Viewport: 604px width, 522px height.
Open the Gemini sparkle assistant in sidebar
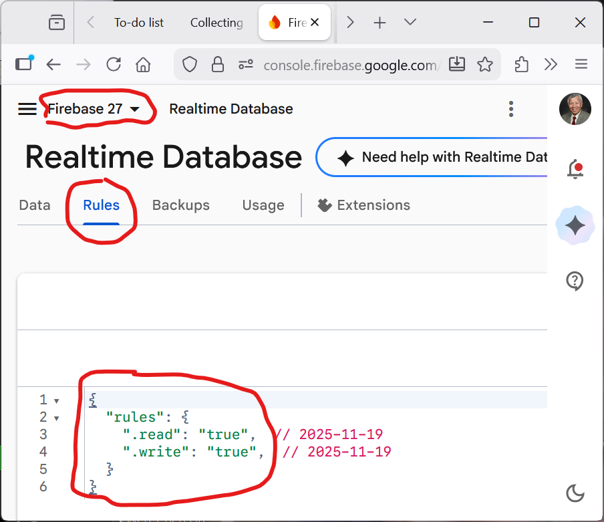click(x=575, y=226)
